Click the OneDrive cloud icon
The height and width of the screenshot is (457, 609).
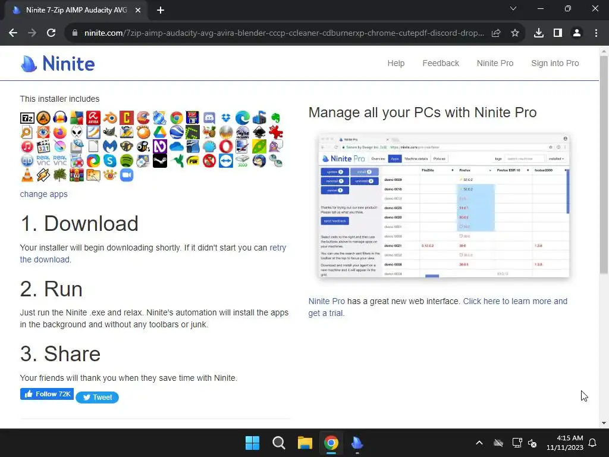176,146
